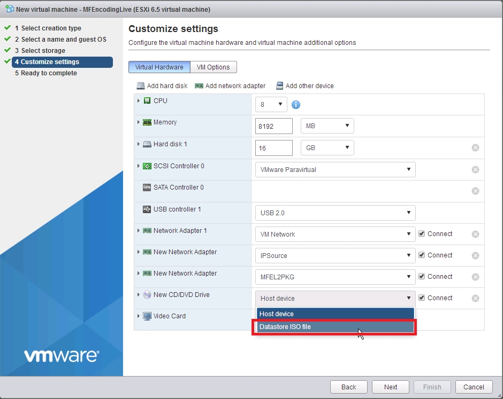503x399 pixels.
Task: Toggle Connect checkbox for New CD/DVD Drive
Action: (422, 298)
